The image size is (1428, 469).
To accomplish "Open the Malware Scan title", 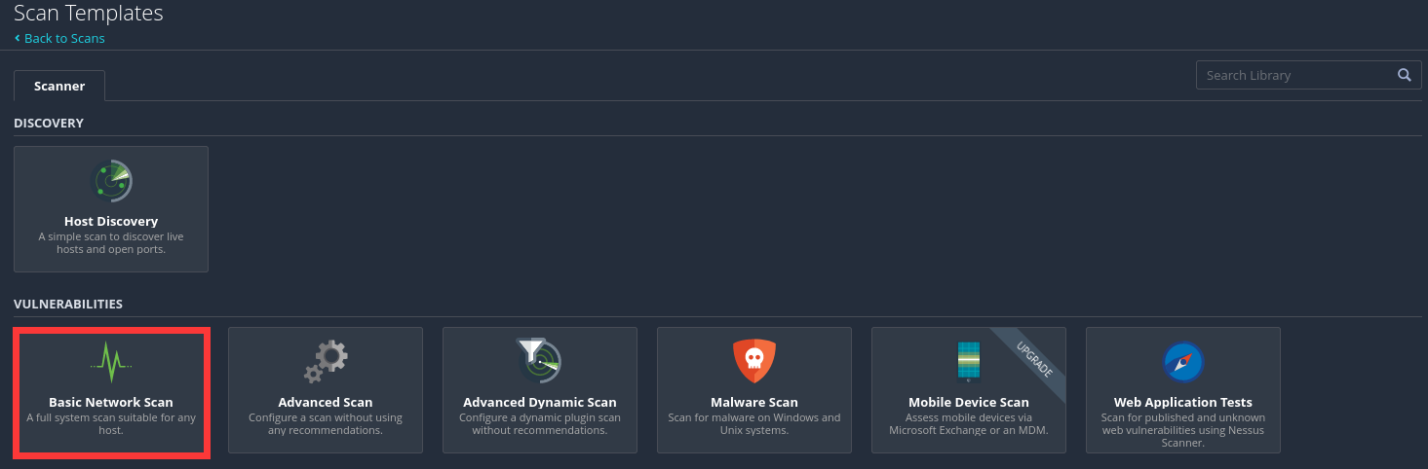I will [x=754, y=402].
